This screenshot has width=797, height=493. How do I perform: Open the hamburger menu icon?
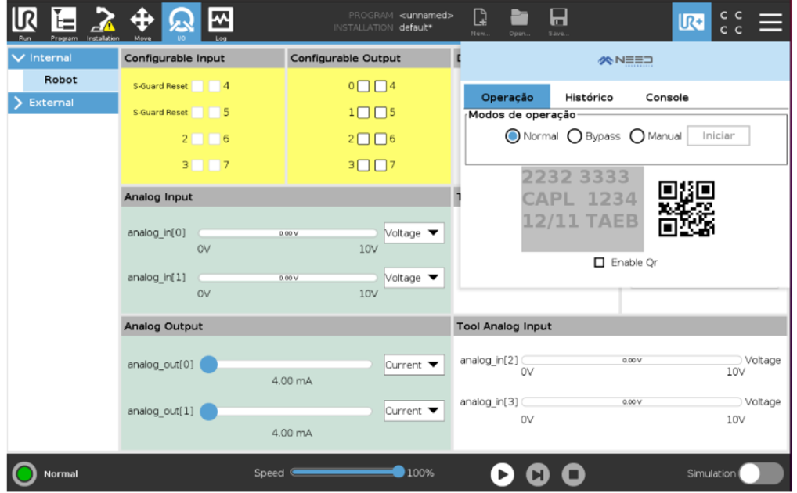pos(770,22)
